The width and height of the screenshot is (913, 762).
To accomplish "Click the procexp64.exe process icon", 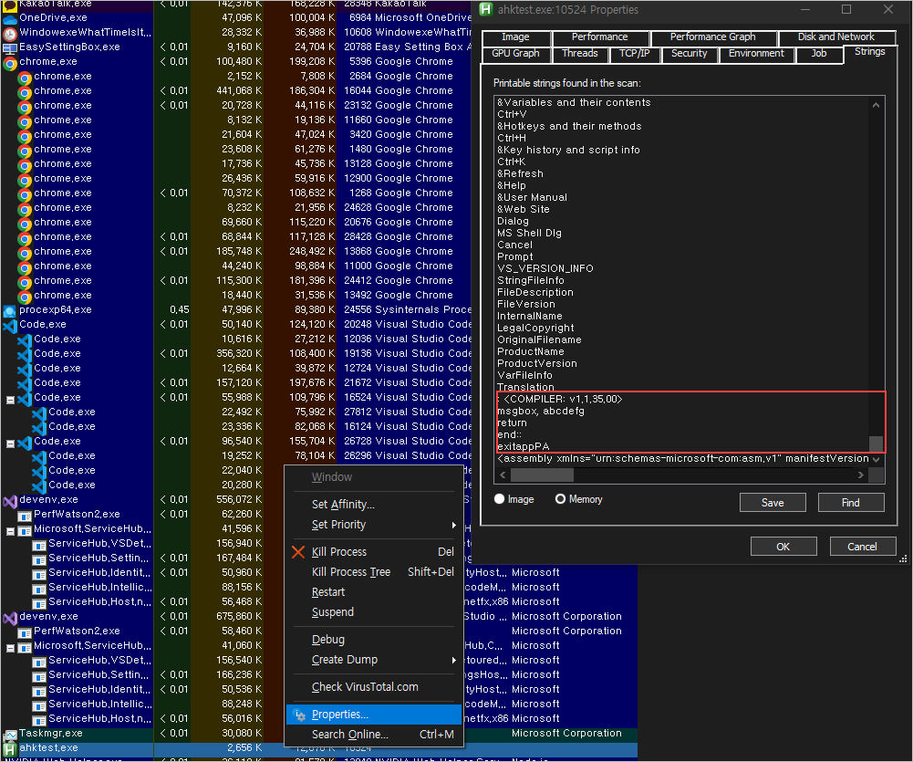I will 10,310.
